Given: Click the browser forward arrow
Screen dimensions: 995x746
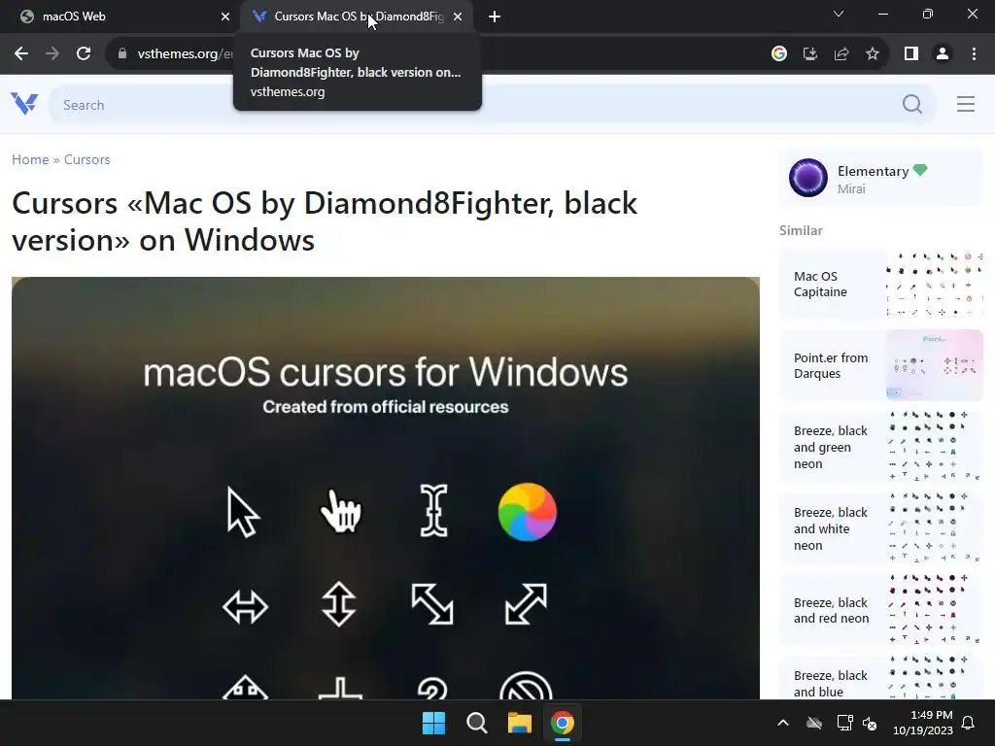Looking at the screenshot, I should (x=52, y=54).
